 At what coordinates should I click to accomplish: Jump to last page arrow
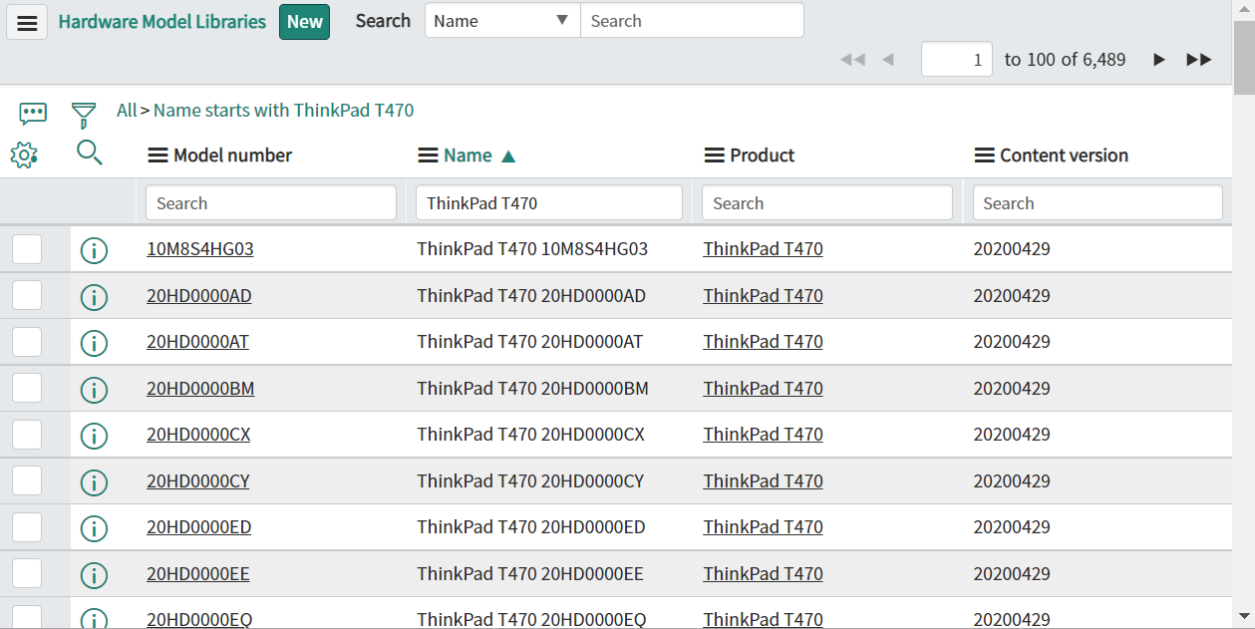tap(1199, 60)
